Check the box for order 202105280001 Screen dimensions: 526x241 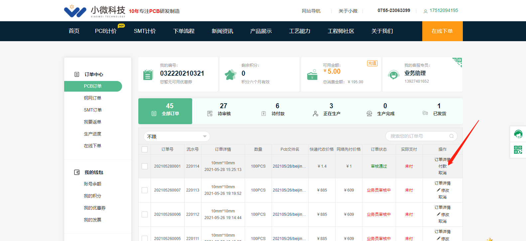click(145, 166)
